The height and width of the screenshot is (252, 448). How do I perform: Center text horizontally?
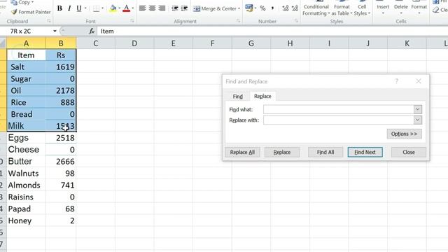(x=152, y=8)
